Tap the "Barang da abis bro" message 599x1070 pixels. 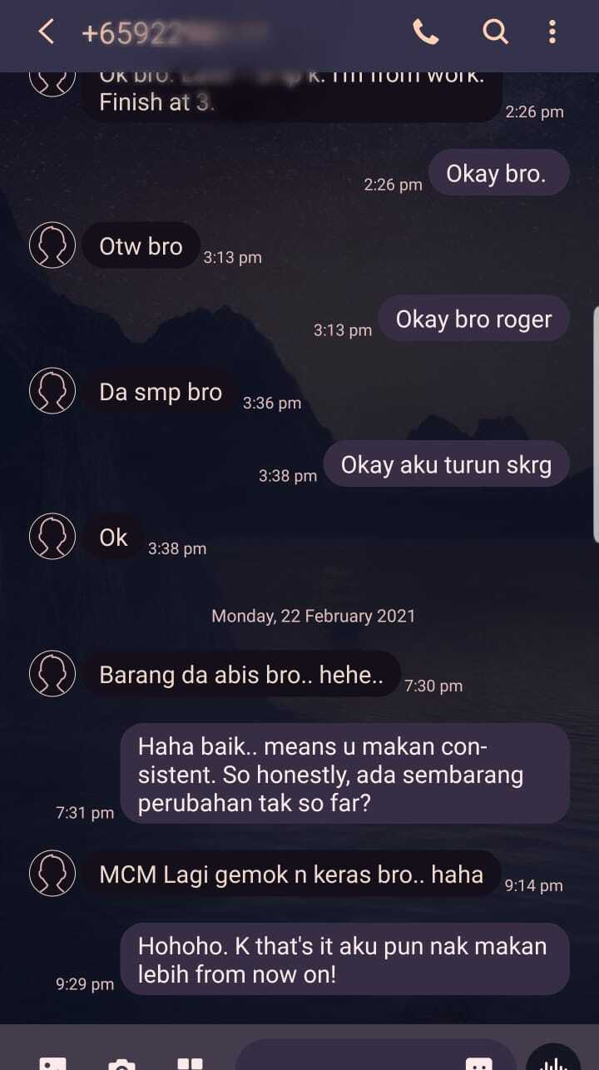(x=241, y=674)
